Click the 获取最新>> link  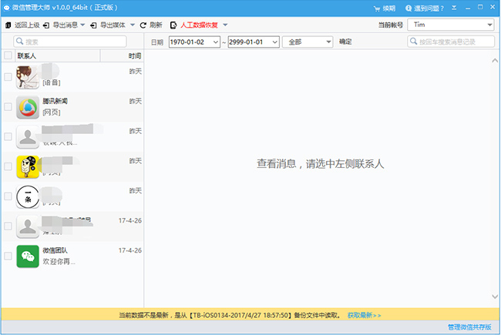[x=364, y=315]
